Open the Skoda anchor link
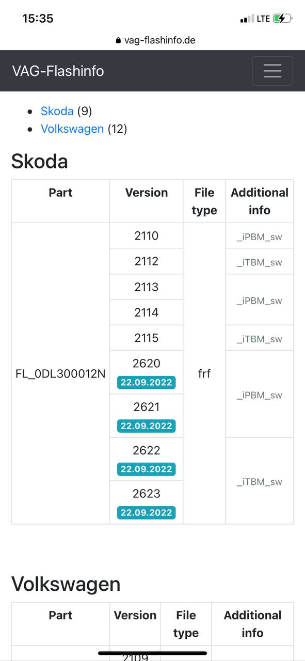 (x=57, y=111)
